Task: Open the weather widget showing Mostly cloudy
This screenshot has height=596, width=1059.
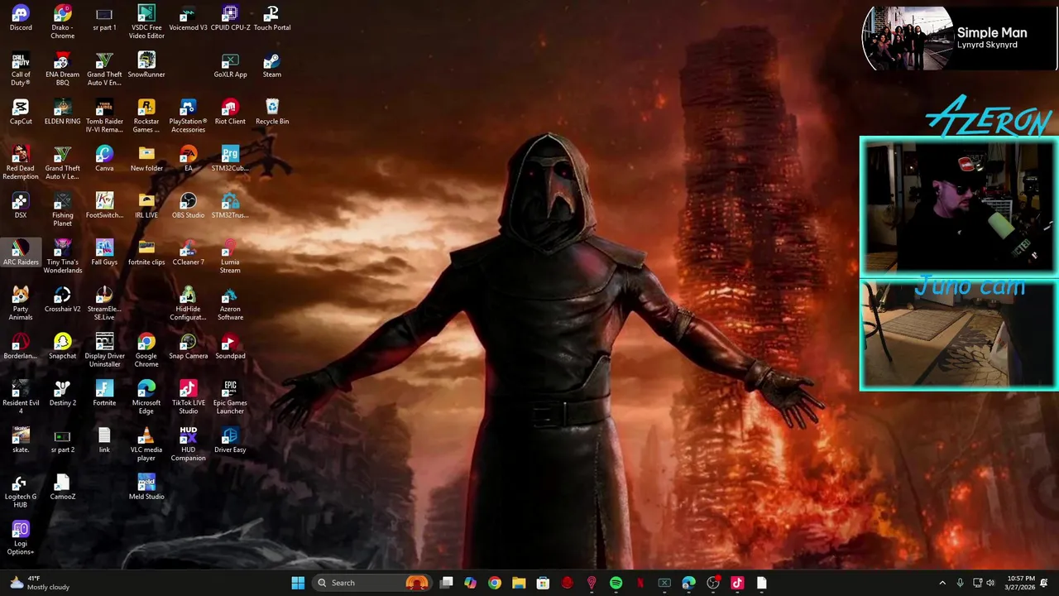Action: tap(40, 583)
